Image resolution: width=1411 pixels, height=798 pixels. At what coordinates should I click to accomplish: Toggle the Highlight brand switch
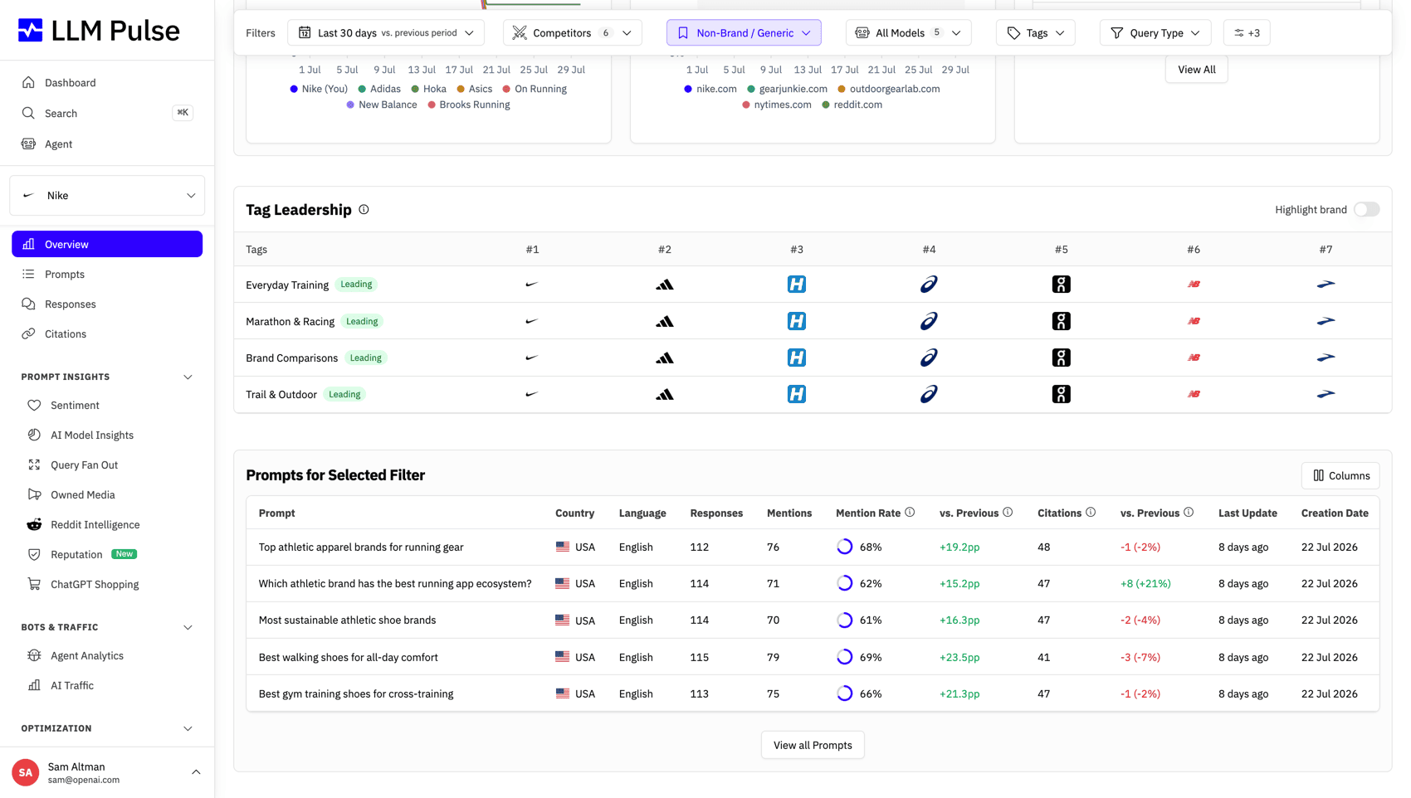click(x=1366, y=210)
